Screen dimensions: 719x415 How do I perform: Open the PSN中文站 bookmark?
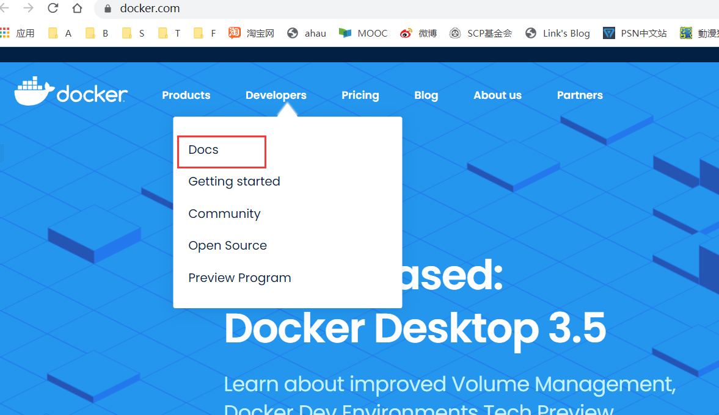[635, 33]
